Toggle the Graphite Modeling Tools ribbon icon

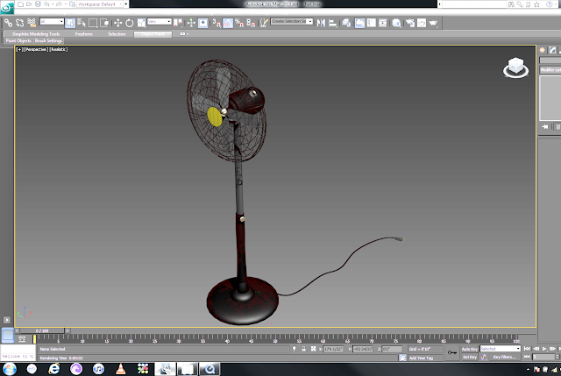[359, 23]
